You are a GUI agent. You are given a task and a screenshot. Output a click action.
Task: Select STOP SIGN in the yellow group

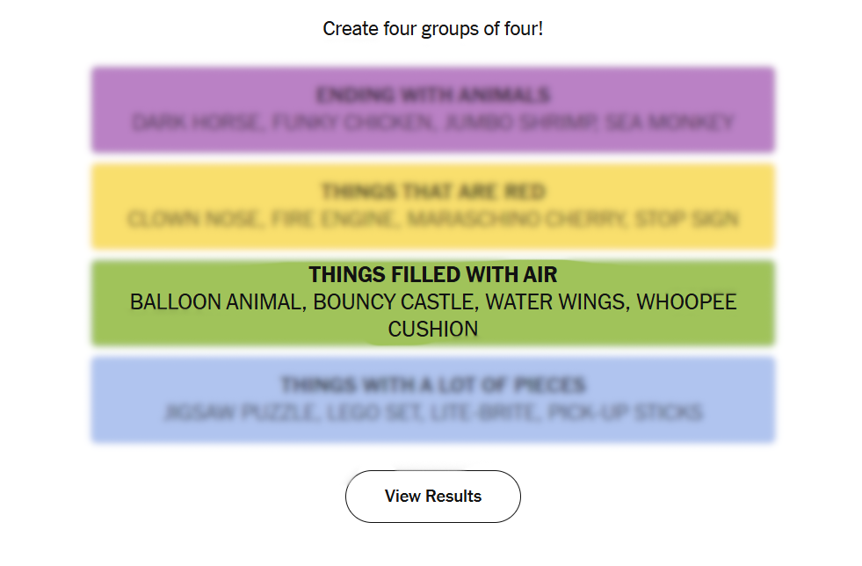click(x=685, y=219)
